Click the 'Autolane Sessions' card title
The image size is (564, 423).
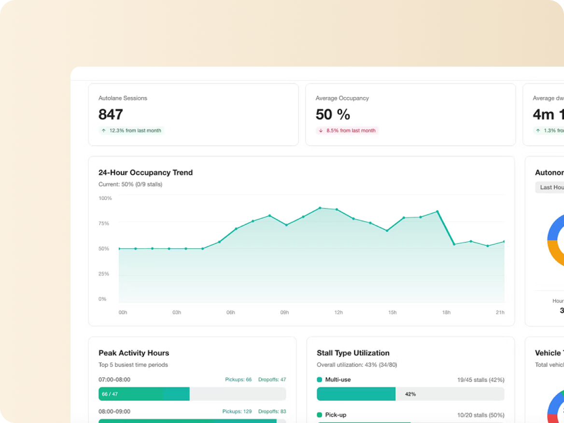click(123, 98)
